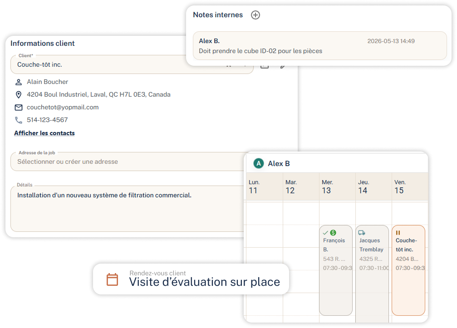Click the 4204 B... address on Couche-tôt card
Viewport: 457px width, 328px height.
(407, 259)
